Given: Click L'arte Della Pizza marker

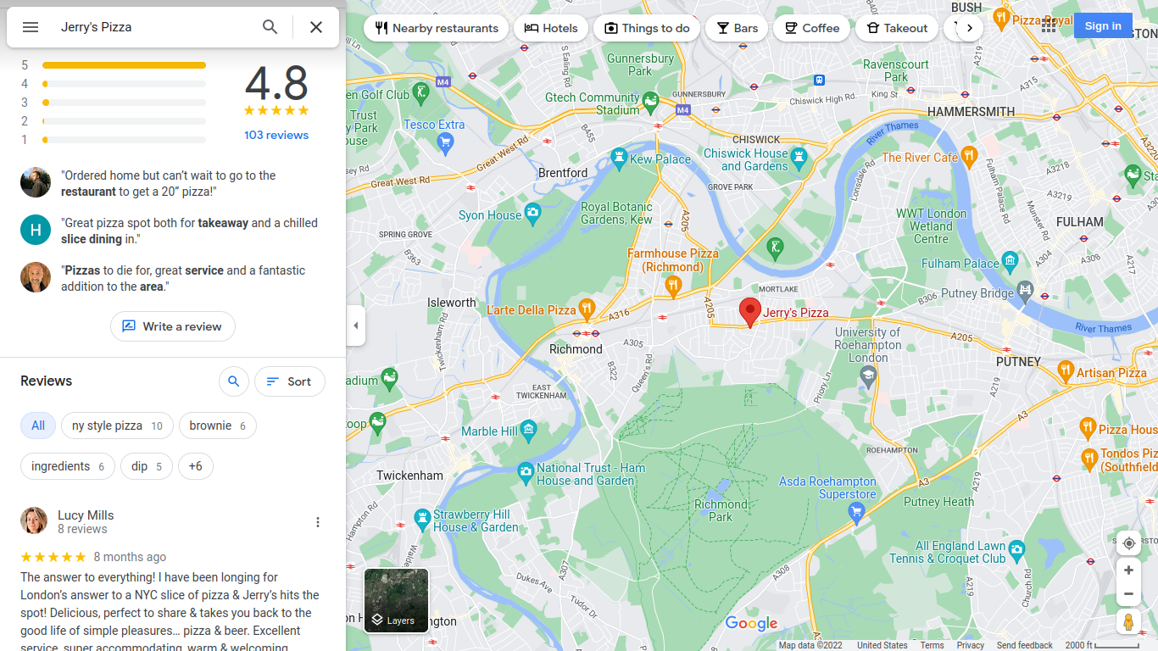Looking at the screenshot, I should 587,310.
